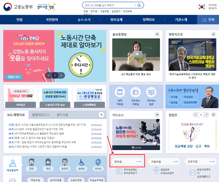The image size is (219, 182).
Task: Expand the 전체 hamburger menu
Action: (208, 20)
